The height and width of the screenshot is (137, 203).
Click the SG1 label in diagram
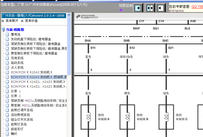coord(156,28)
